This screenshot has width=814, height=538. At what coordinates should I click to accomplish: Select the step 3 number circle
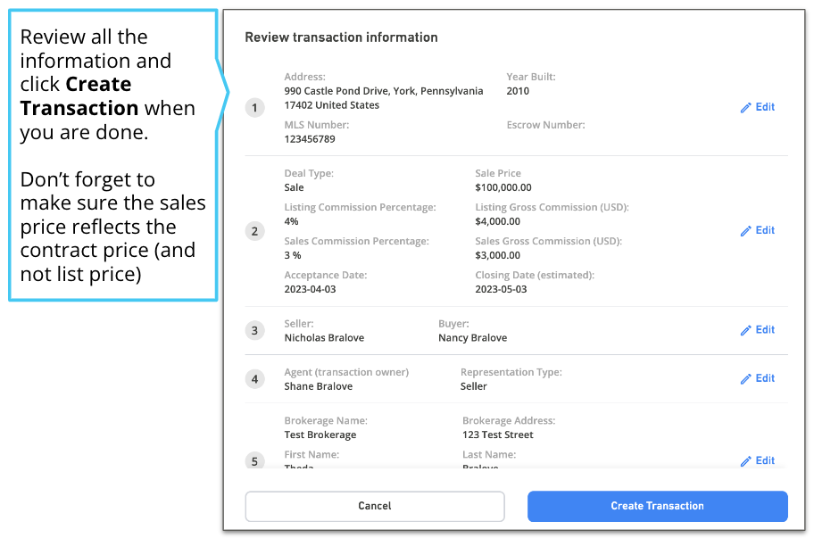(254, 330)
